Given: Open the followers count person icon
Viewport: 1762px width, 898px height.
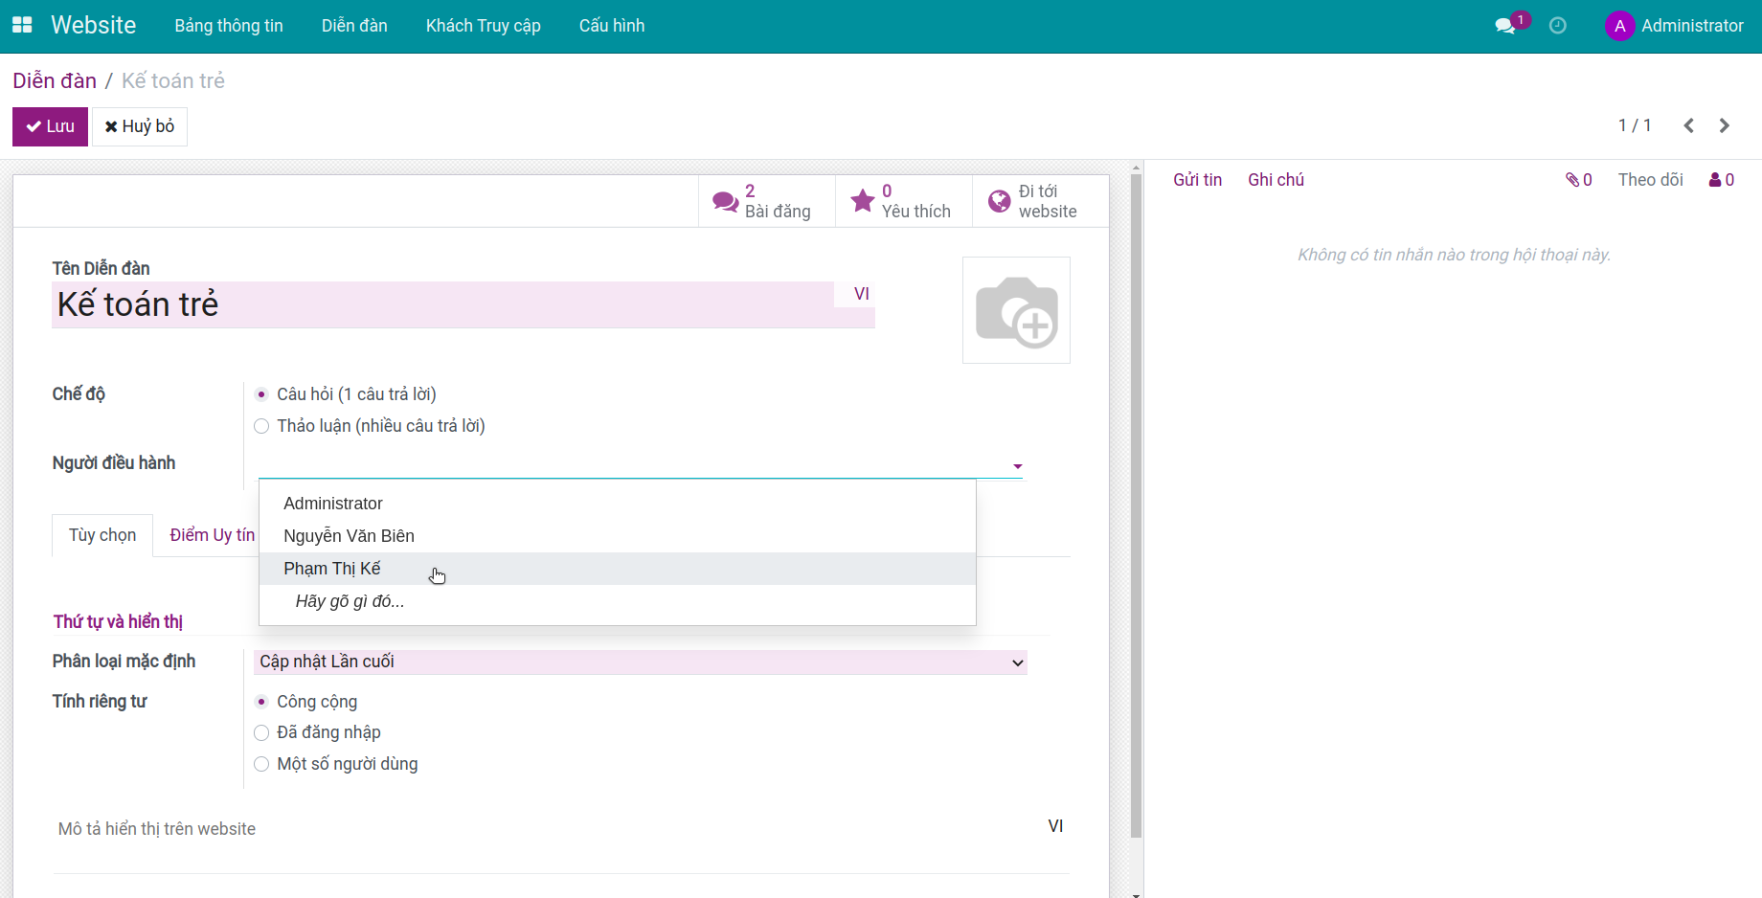Looking at the screenshot, I should click(1721, 180).
